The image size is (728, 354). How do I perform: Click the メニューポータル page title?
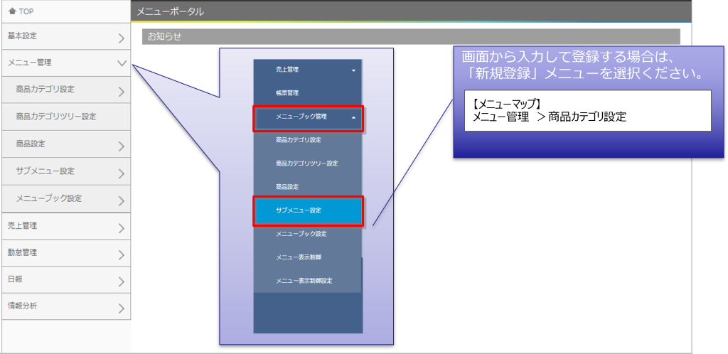pos(170,12)
